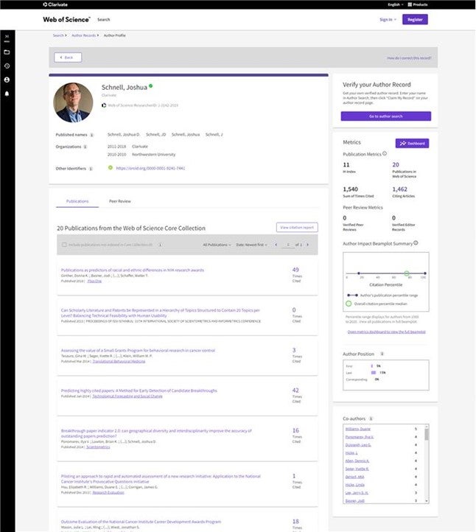Click the info icon next to Co-authors
The height and width of the screenshot is (532, 476).
tap(371, 418)
